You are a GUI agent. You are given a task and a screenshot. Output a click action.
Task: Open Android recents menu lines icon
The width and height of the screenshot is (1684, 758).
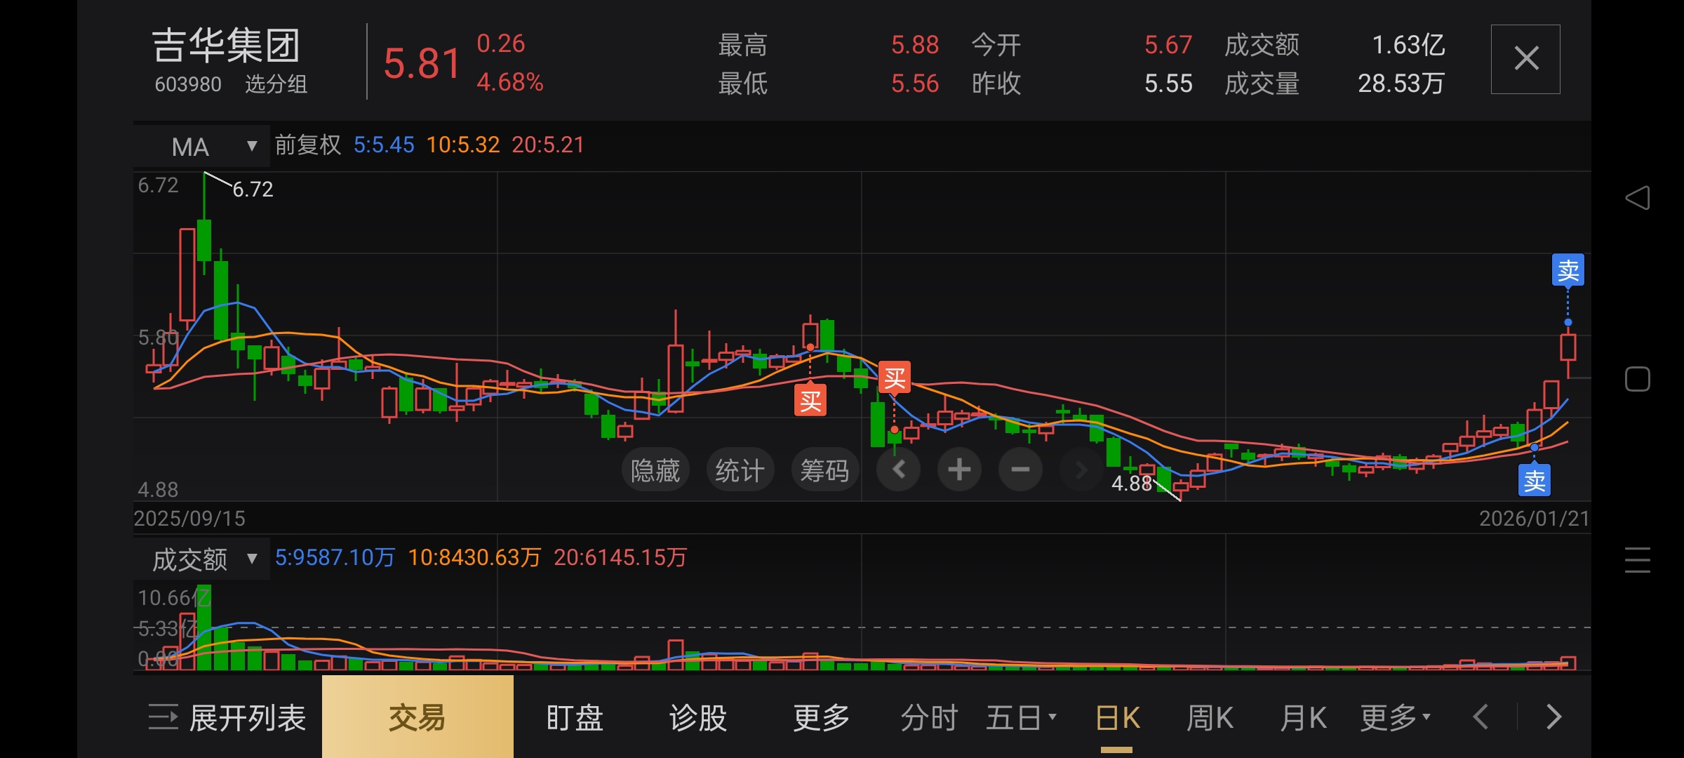(x=1637, y=560)
